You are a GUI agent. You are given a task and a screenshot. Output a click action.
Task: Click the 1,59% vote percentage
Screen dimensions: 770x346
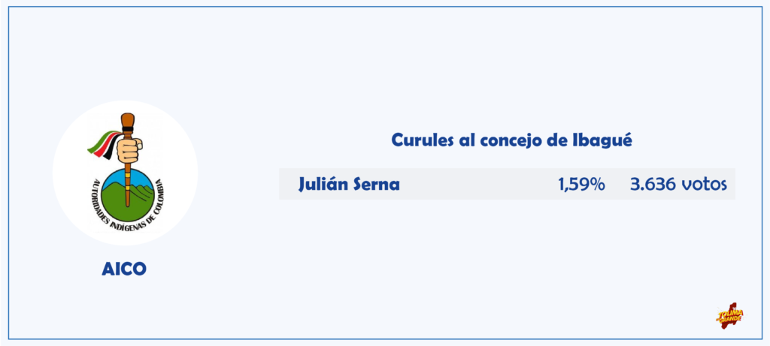[x=581, y=185]
